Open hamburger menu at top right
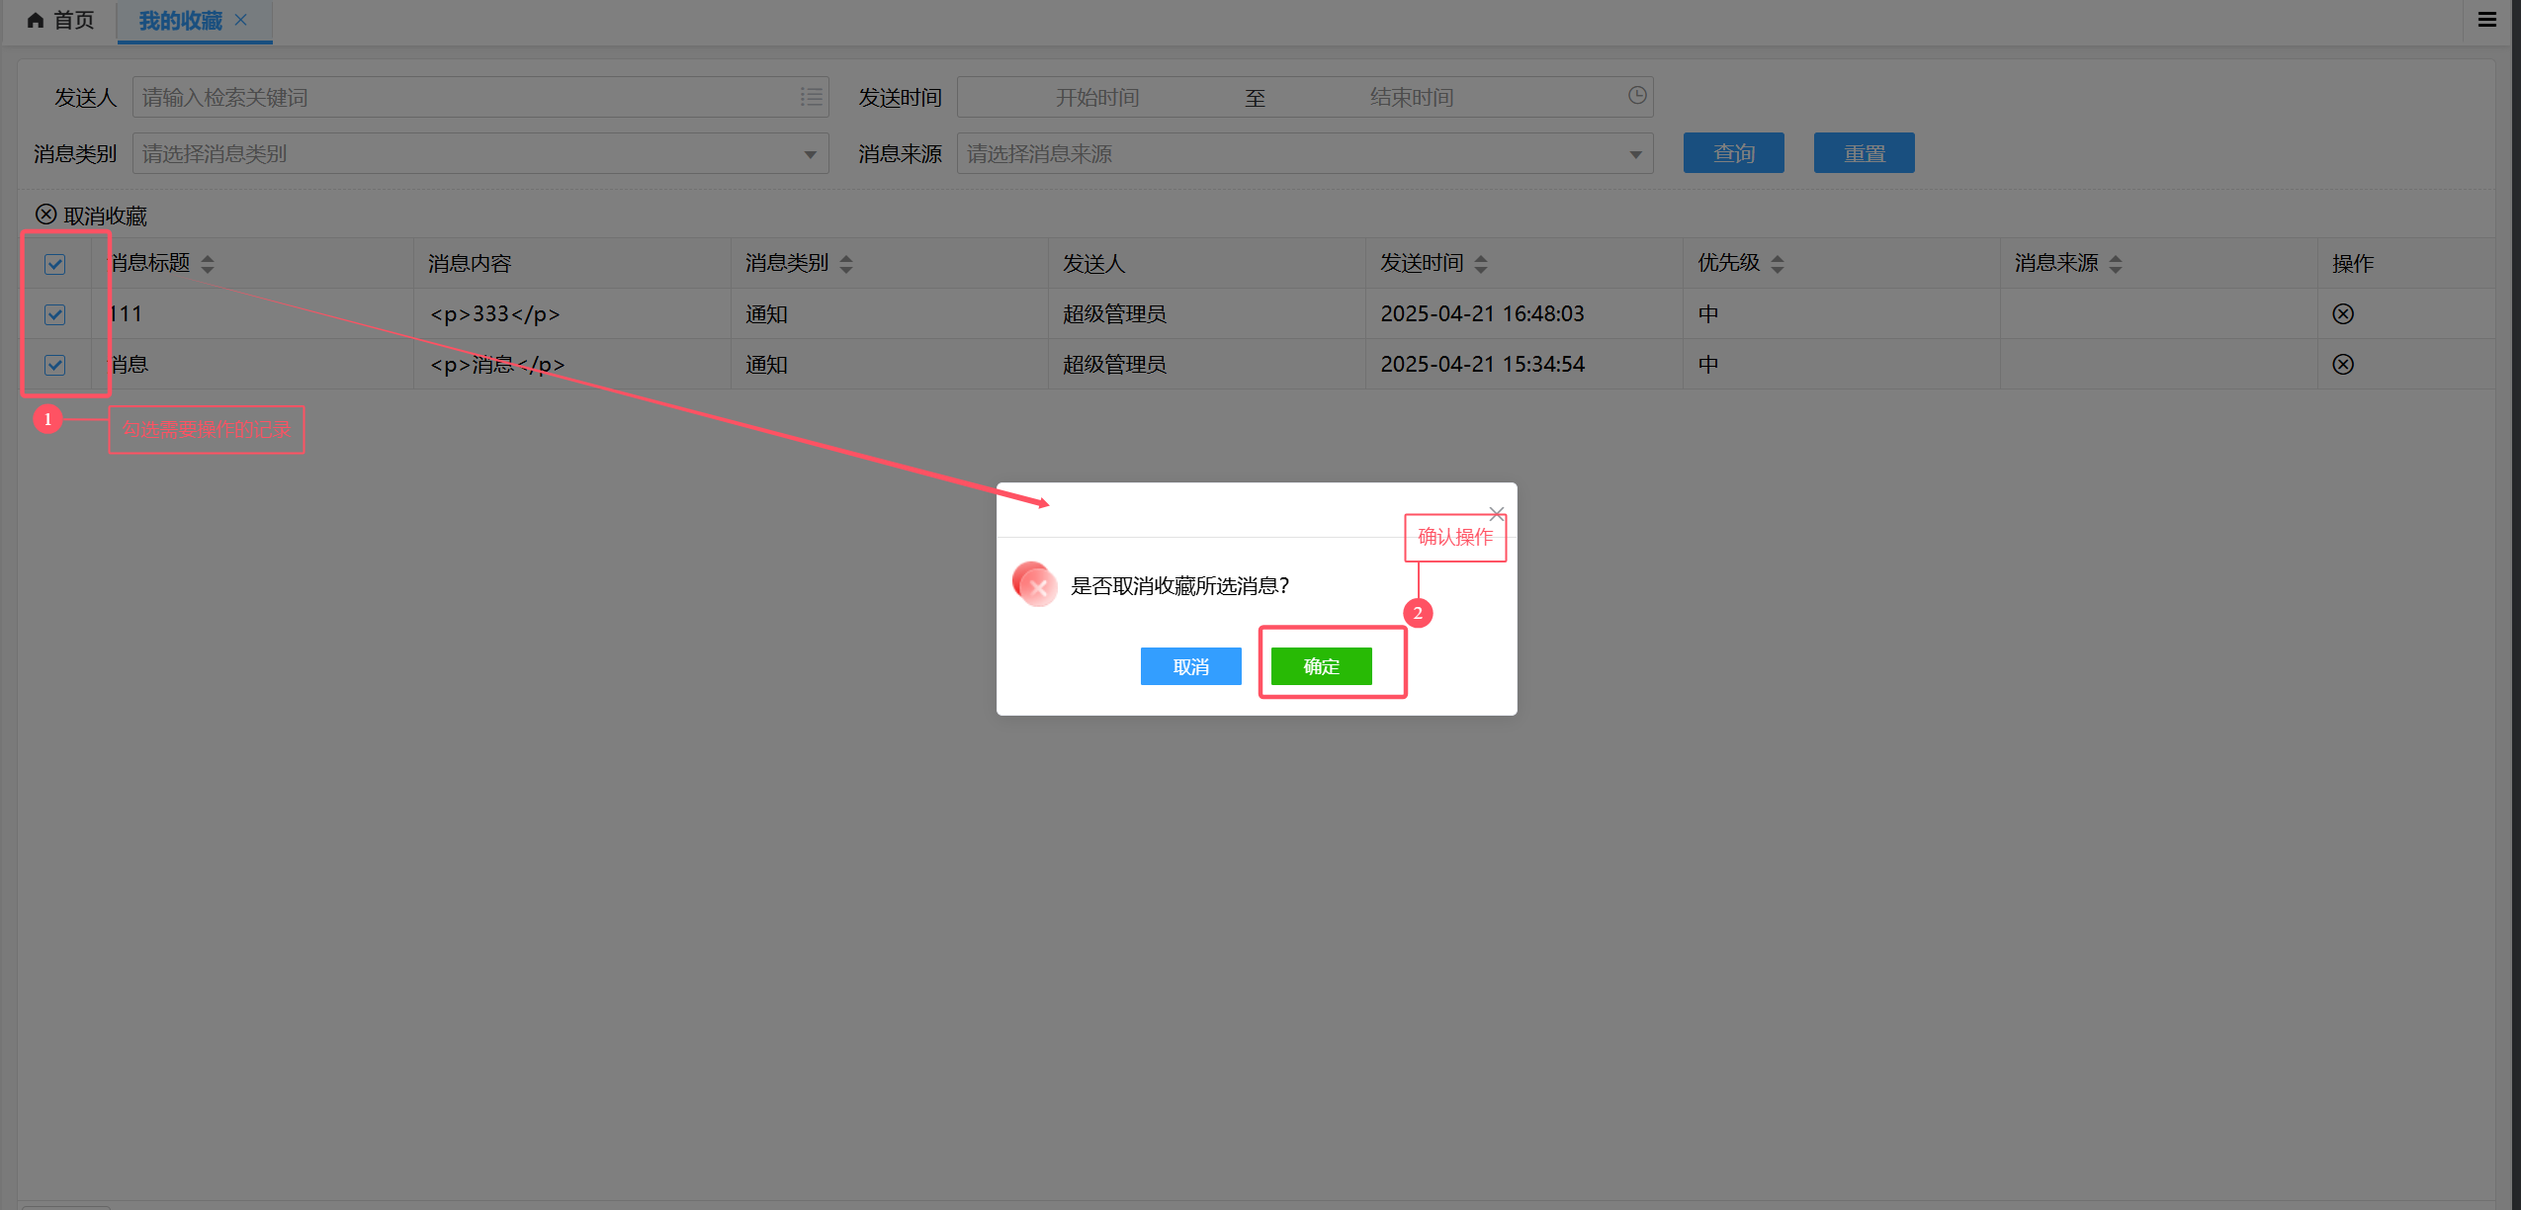This screenshot has width=2521, height=1210. pos(2487,20)
